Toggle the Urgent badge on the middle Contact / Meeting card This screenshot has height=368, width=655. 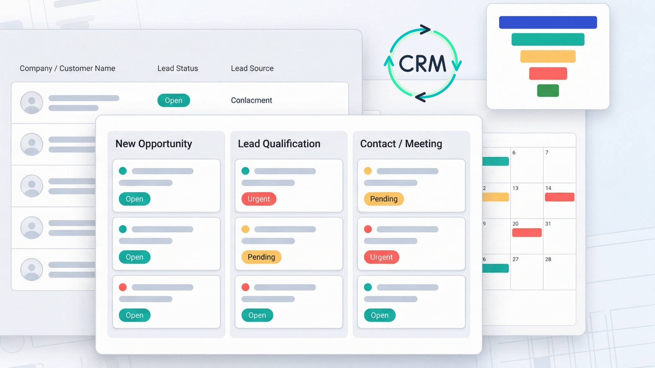[x=381, y=257]
